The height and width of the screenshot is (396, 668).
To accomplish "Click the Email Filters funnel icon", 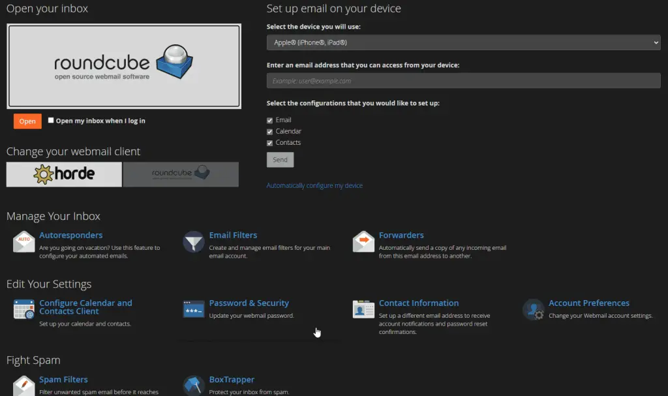I will (x=193, y=241).
